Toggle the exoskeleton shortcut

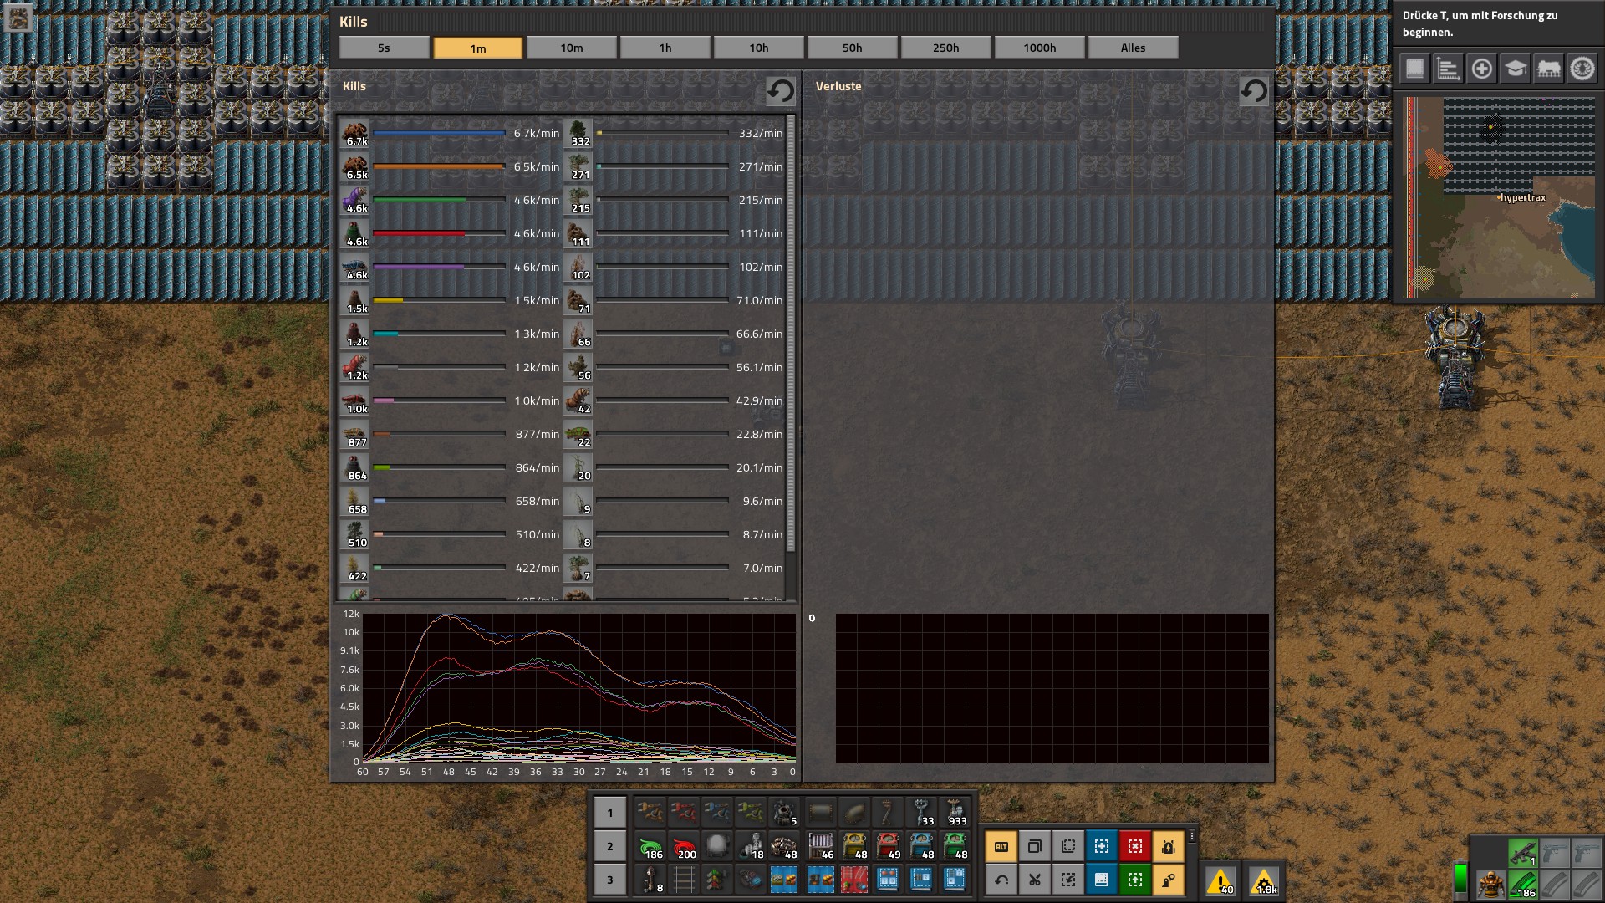pos(1168,880)
